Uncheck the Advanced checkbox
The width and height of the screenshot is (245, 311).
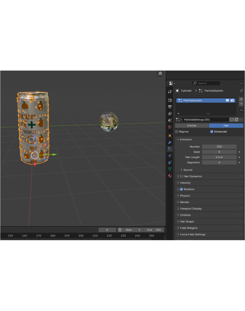click(x=212, y=132)
